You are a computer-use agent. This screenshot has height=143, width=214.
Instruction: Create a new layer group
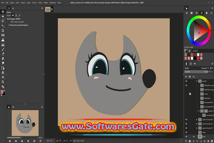[x=190, y=141]
